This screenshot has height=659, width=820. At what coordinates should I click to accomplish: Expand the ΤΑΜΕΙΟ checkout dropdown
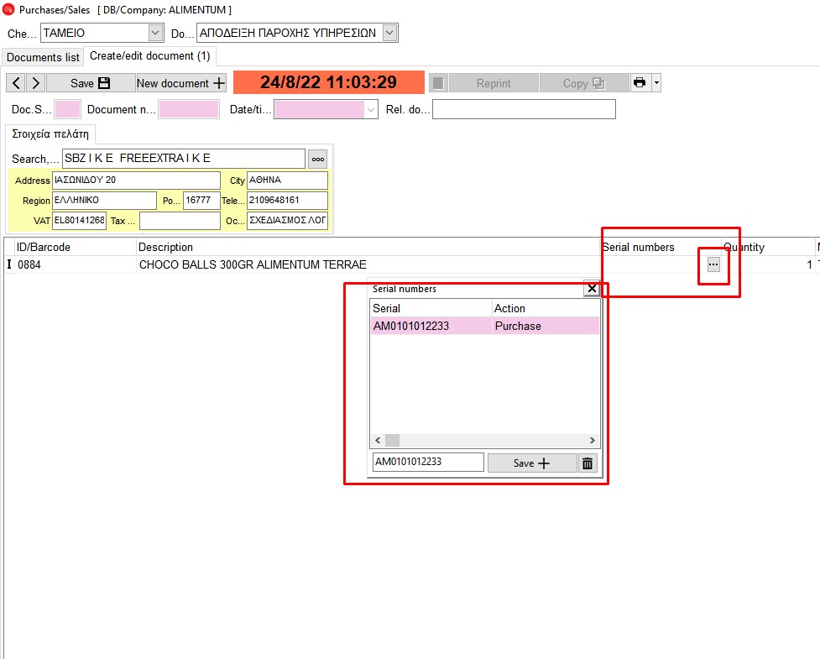pyautogui.click(x=155, y=33)
